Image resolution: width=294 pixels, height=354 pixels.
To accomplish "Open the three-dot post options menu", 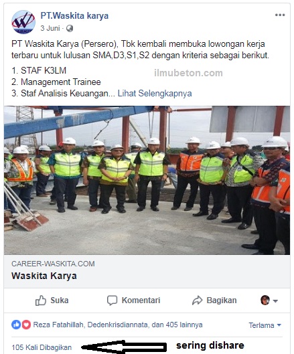I will click(x=280, y=15).
